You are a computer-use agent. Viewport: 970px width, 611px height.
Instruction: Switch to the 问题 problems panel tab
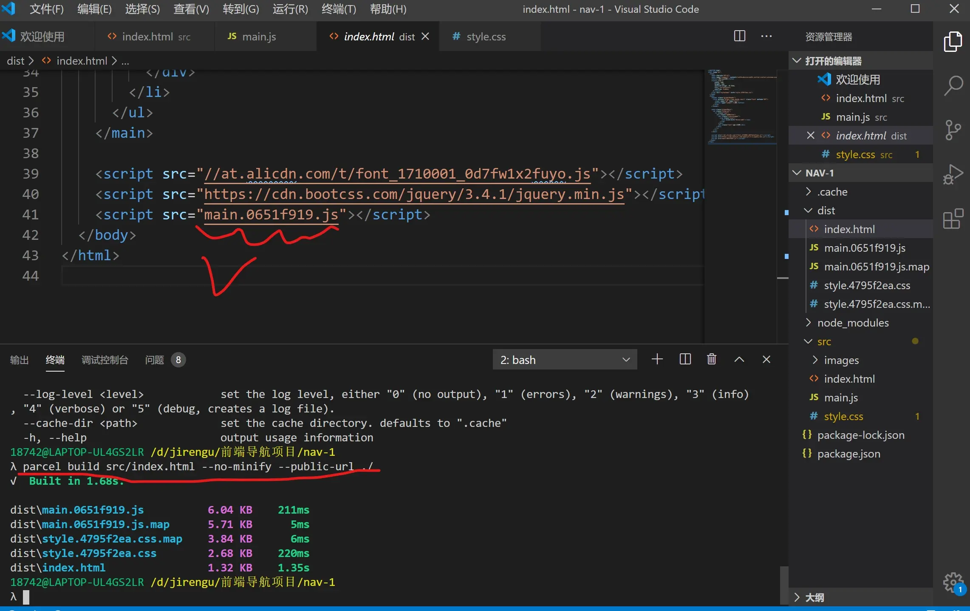click(155, 360)
